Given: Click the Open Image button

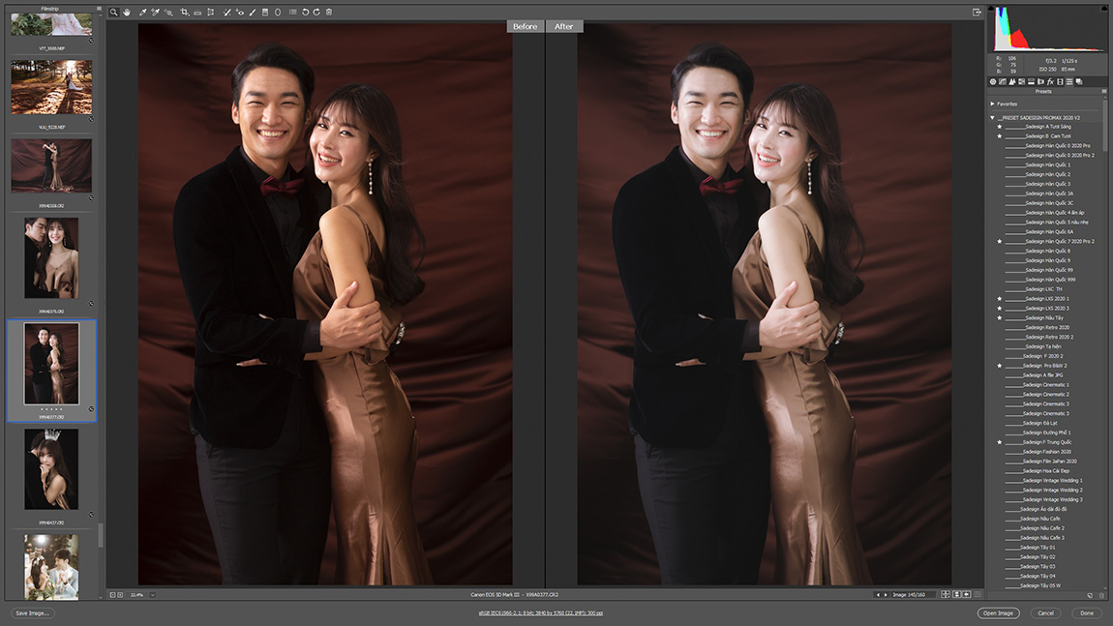Looking at the screenshot, I should (998, 613).
